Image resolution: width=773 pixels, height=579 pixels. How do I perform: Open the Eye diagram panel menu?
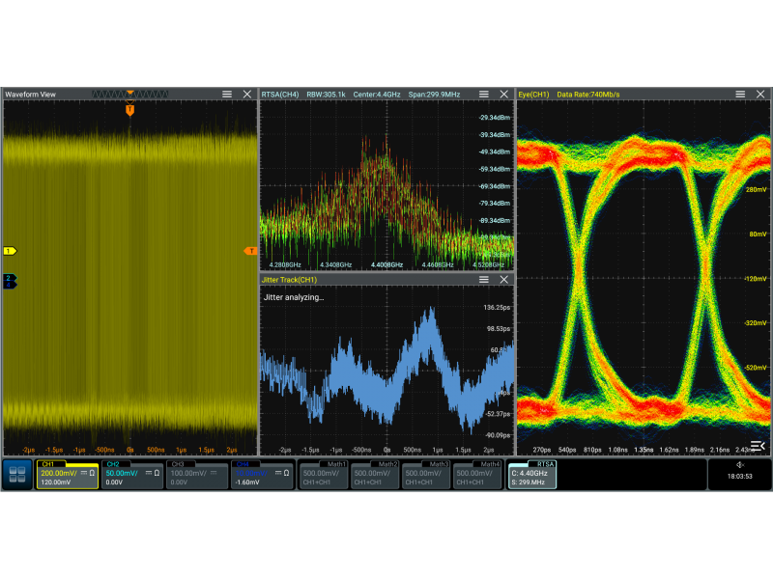click(x=740, y=94)
